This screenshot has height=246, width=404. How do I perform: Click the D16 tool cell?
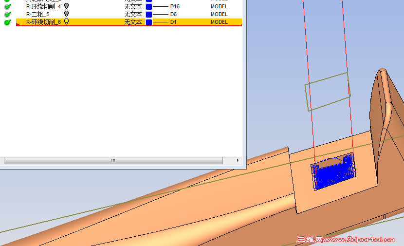pyautogui.click(x=175, y=6)
